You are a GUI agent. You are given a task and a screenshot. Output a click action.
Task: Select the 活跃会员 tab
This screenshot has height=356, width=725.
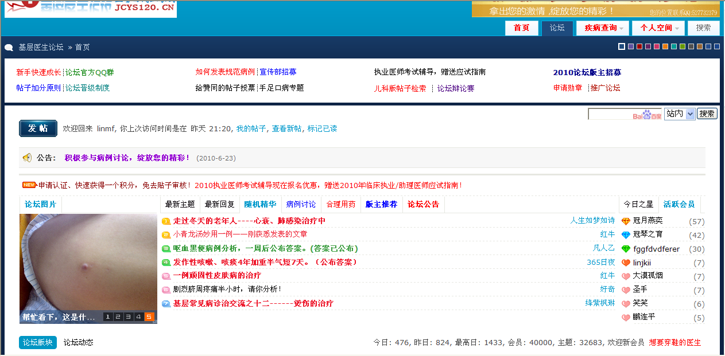(x=679, y=205)
